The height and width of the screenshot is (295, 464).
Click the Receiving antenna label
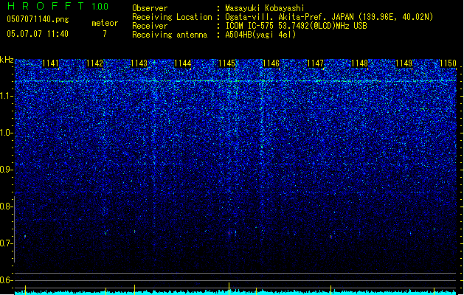(170, 35)
